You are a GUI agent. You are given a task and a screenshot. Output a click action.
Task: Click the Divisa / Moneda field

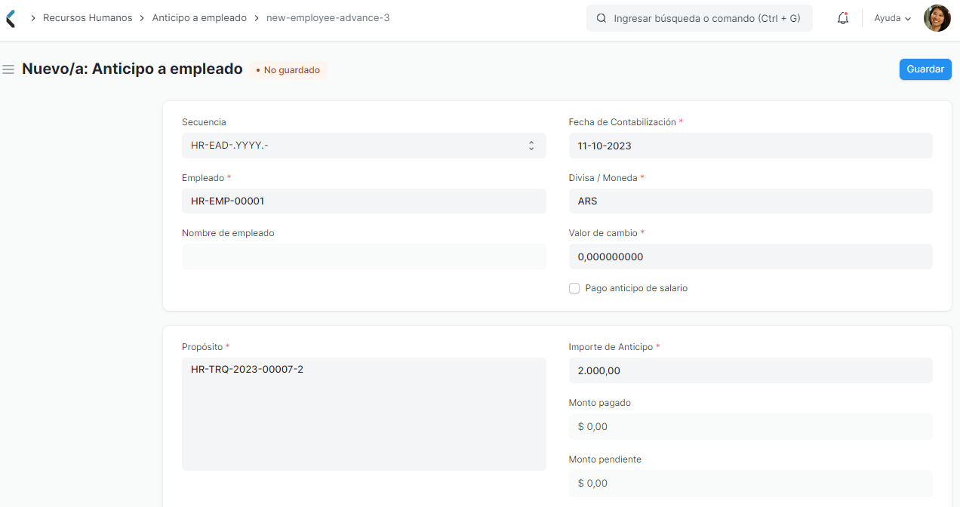click(751, 201)
